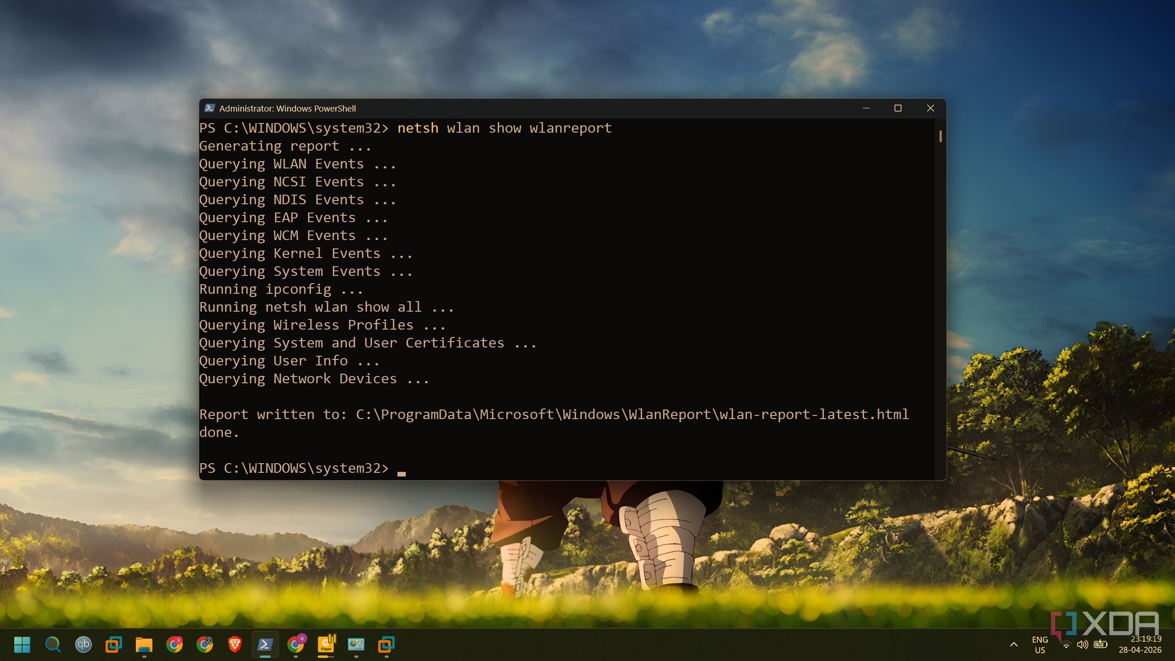Open Chrome with the purple profile badge
Viewport: 1175px width, 661px height.
296,644
